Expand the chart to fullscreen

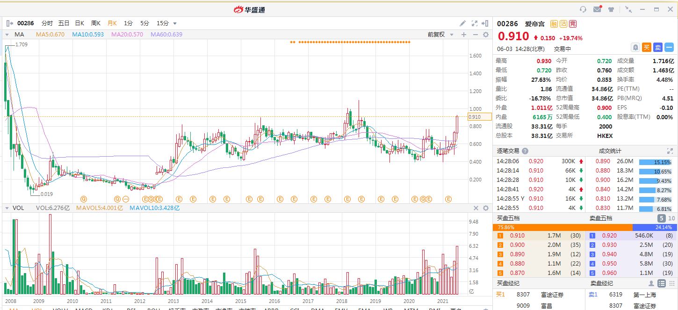[x=474, y=23]
